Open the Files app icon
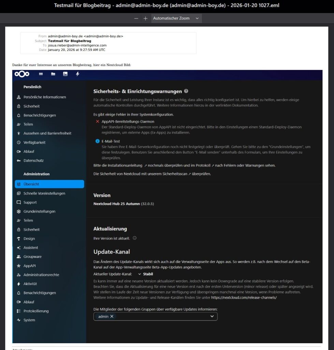The image size is (334, 350). click(x=53, y=74)
